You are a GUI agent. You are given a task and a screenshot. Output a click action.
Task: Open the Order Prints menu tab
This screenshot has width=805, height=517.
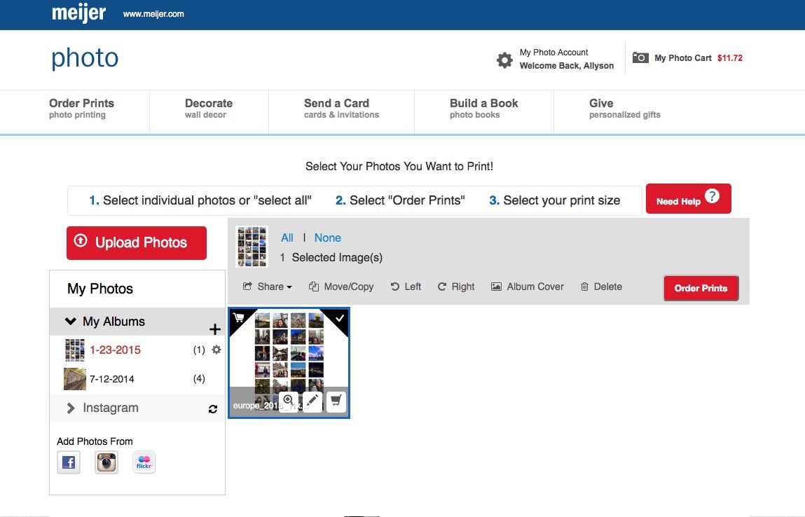coord(82,109)
